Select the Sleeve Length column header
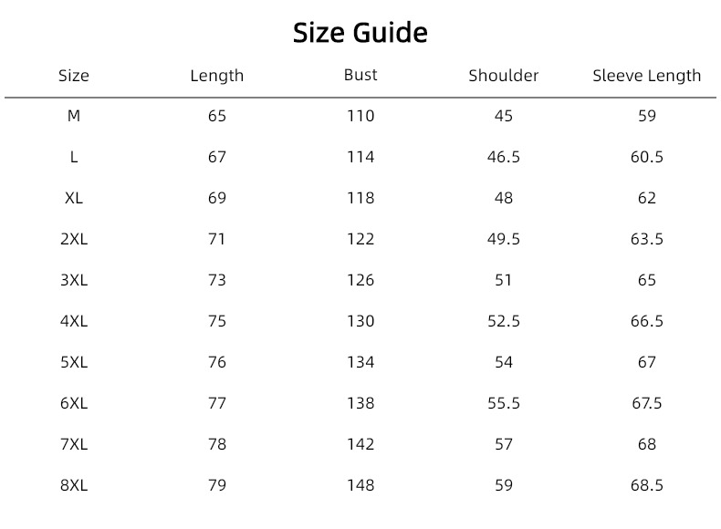Image resolution: width=721 pixels, height=529 pixels. 646,76
